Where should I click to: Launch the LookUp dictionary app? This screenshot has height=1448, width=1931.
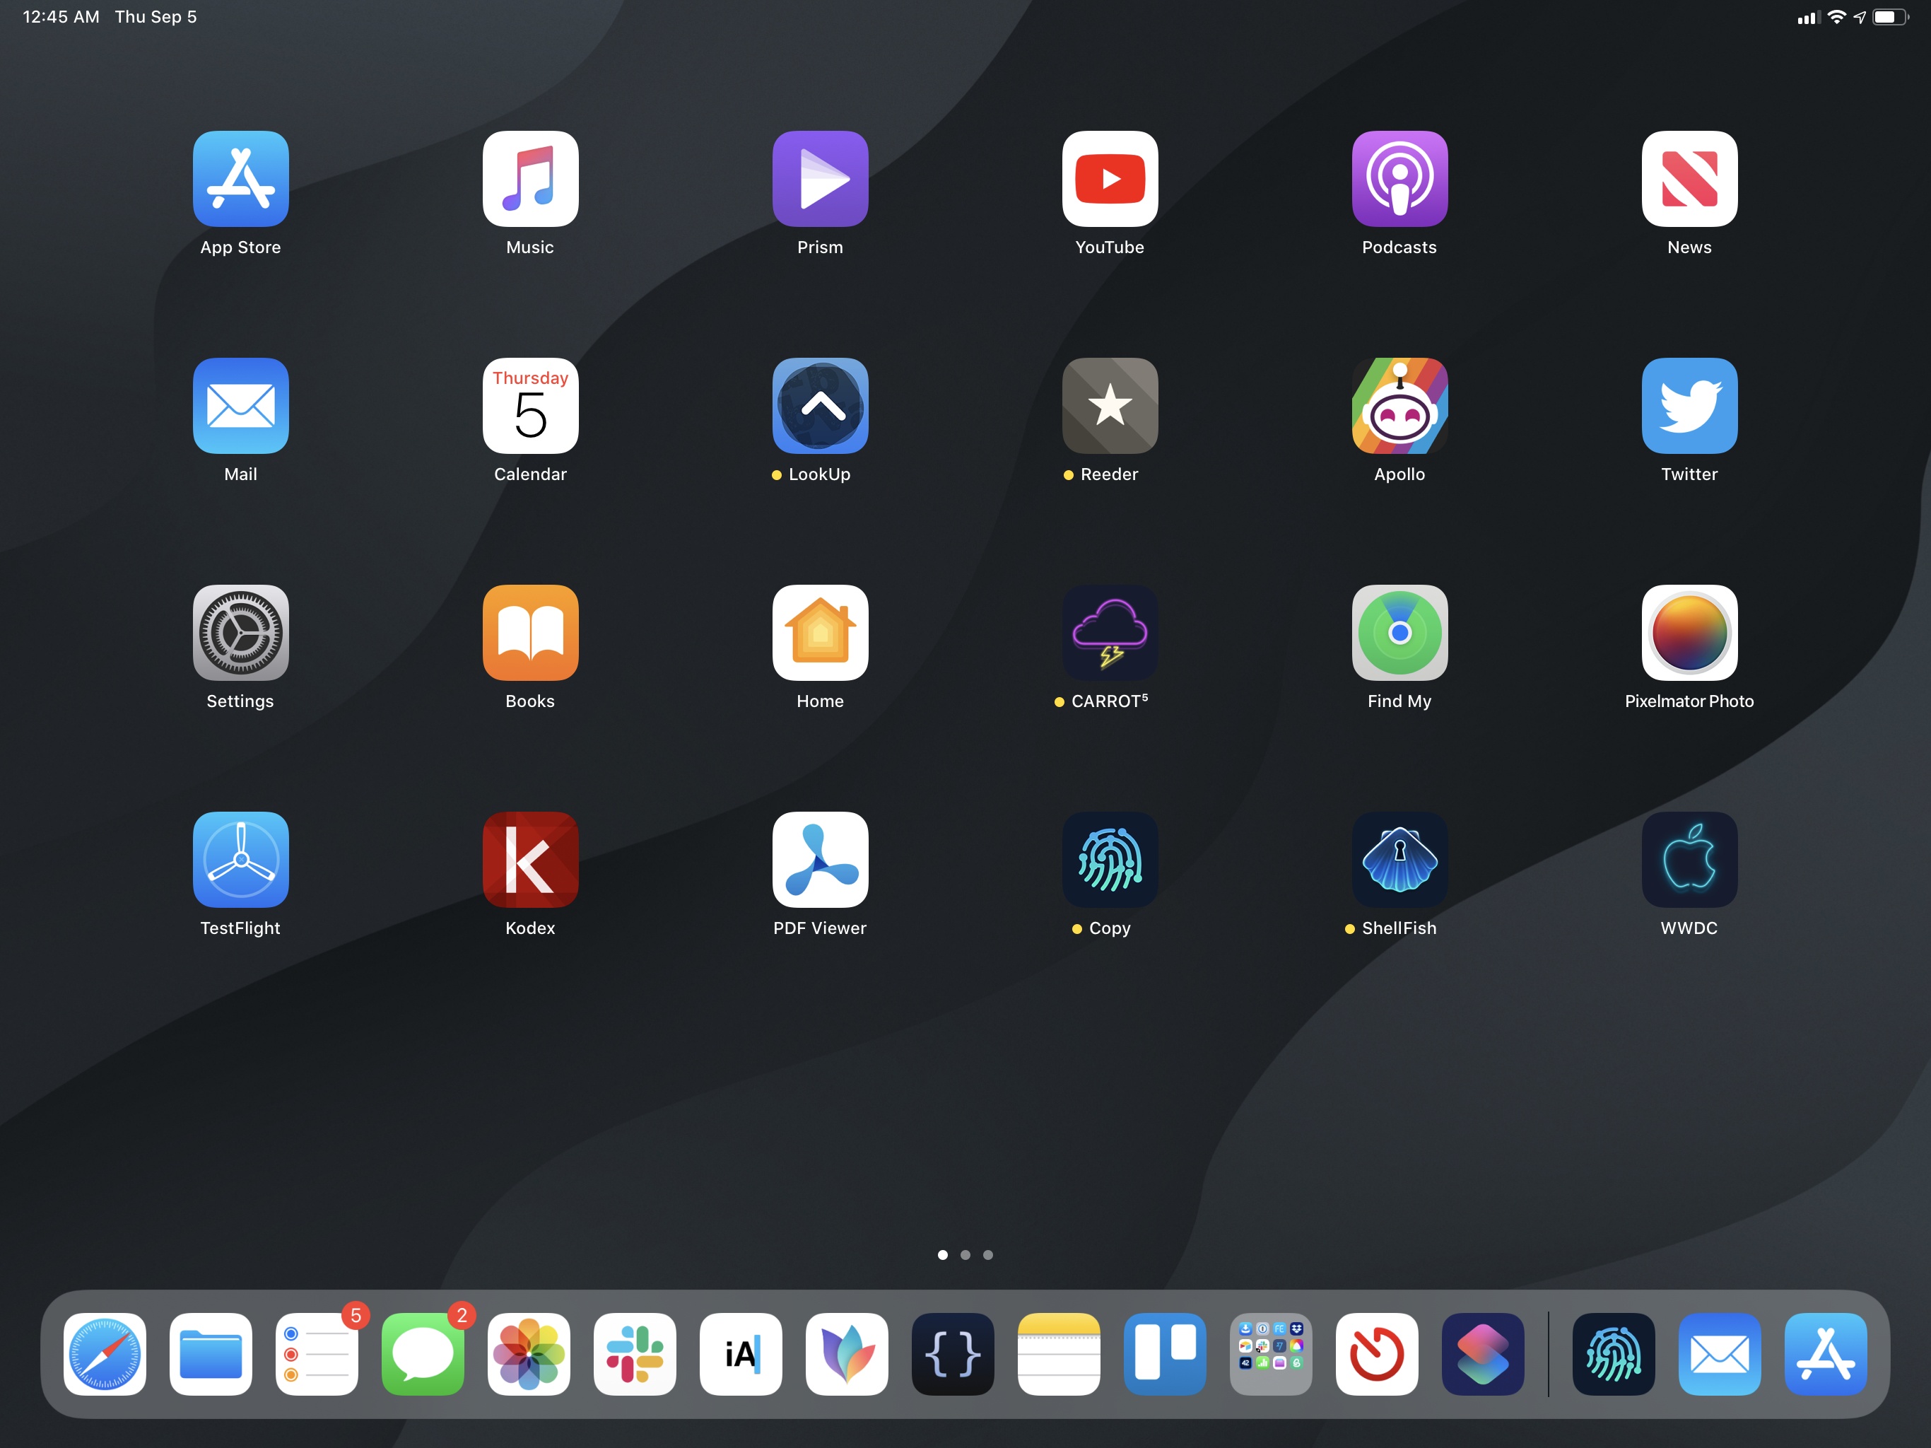point(821,406)
